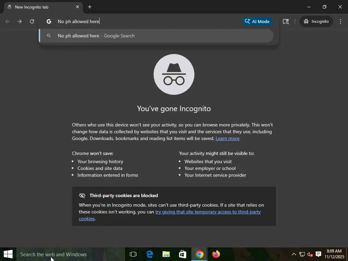Restore down the Chrome window
The height and width of the screenshot is (261, 348).
[x=325, y=7]
